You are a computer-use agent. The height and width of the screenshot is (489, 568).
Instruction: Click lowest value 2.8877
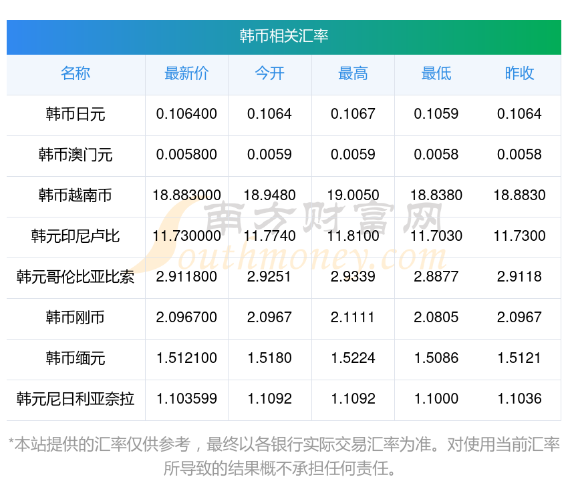click(436, 277)
